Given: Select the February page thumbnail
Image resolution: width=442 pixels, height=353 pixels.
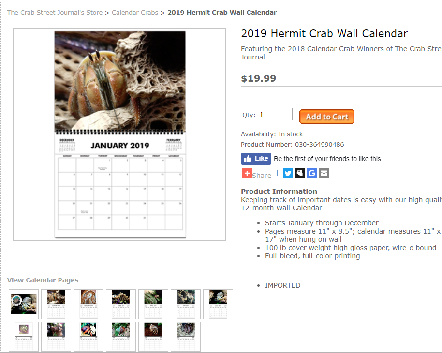Looking at the screenshot, I should click(88, 304).
